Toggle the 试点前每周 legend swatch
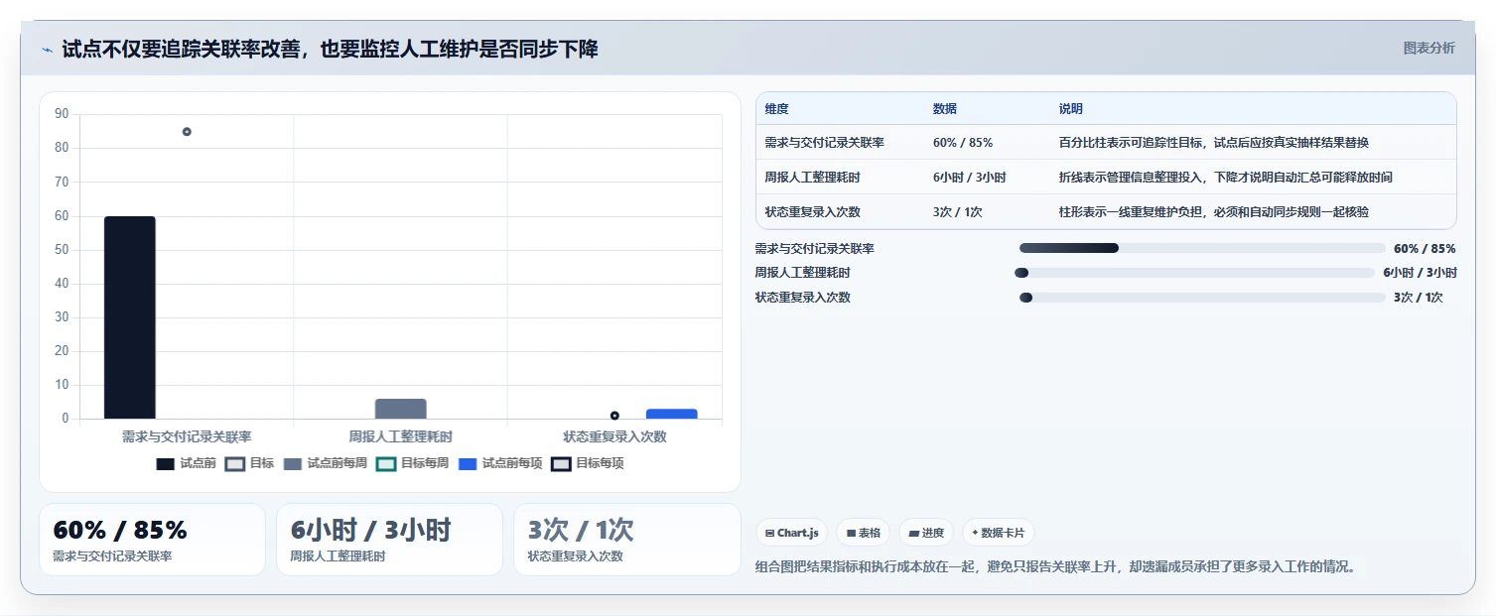Viewport: 1496px width, 616px height. [293, 463]
